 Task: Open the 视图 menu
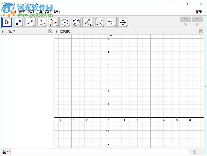click(22, 12)
